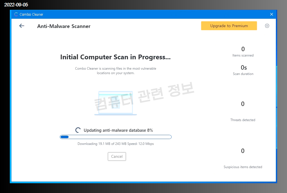Screen dimensions: 287x193
Task: Click the Upgrade to Premium button
Action: tap(229, 26)
